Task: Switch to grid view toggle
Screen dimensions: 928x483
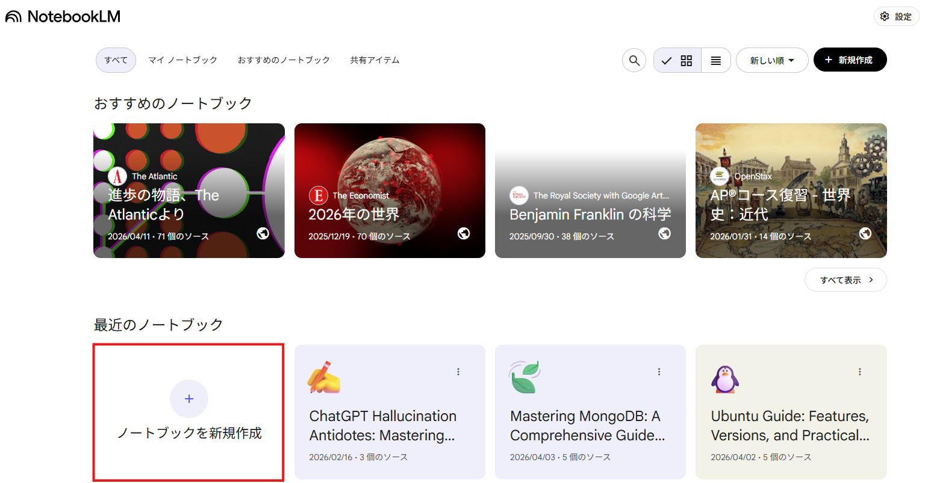Action: (677, 60)
